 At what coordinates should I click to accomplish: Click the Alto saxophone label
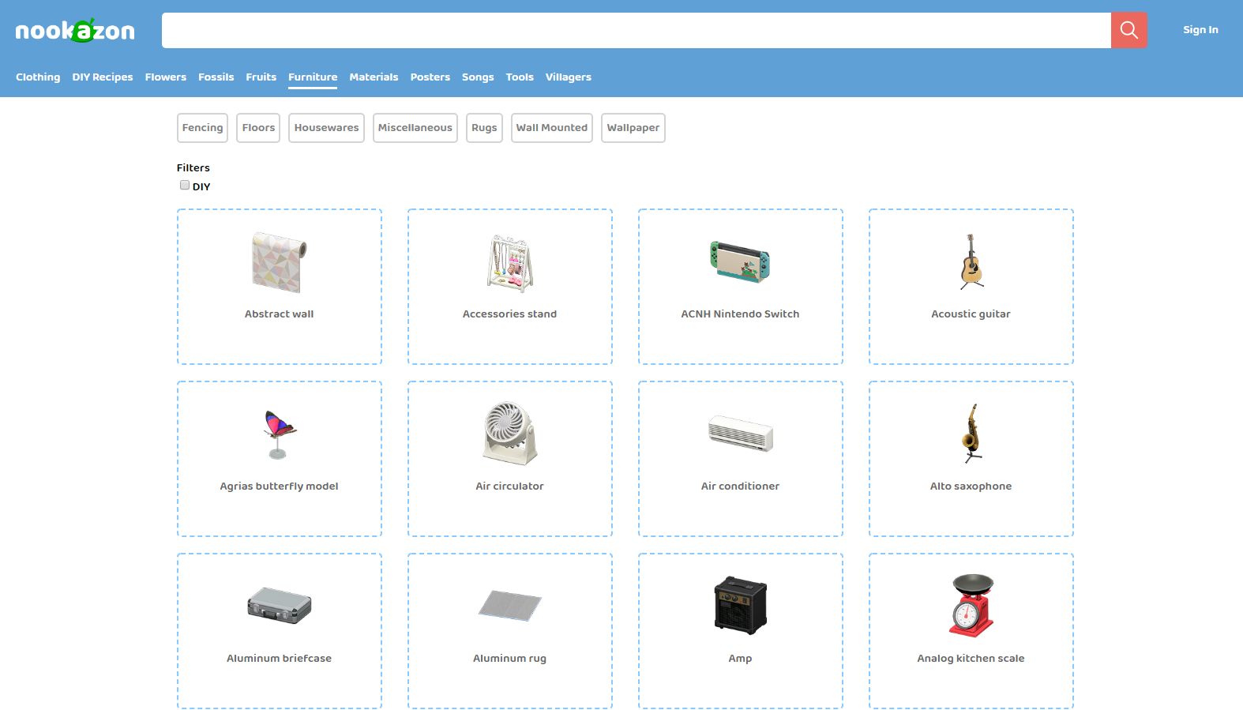pos(971,486)
